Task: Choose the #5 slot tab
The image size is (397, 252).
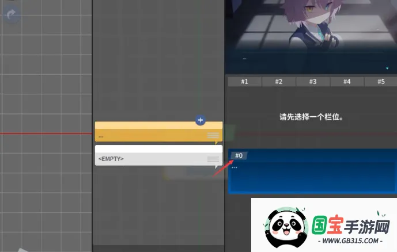Action: (x=381, y=82)
